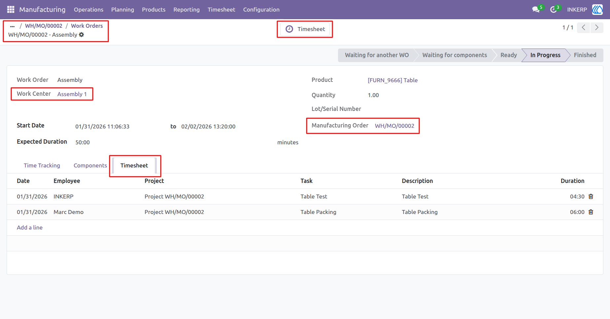The image size is (610, 319).
Task: Open the Reporting menu
Action: click(186, 10)
